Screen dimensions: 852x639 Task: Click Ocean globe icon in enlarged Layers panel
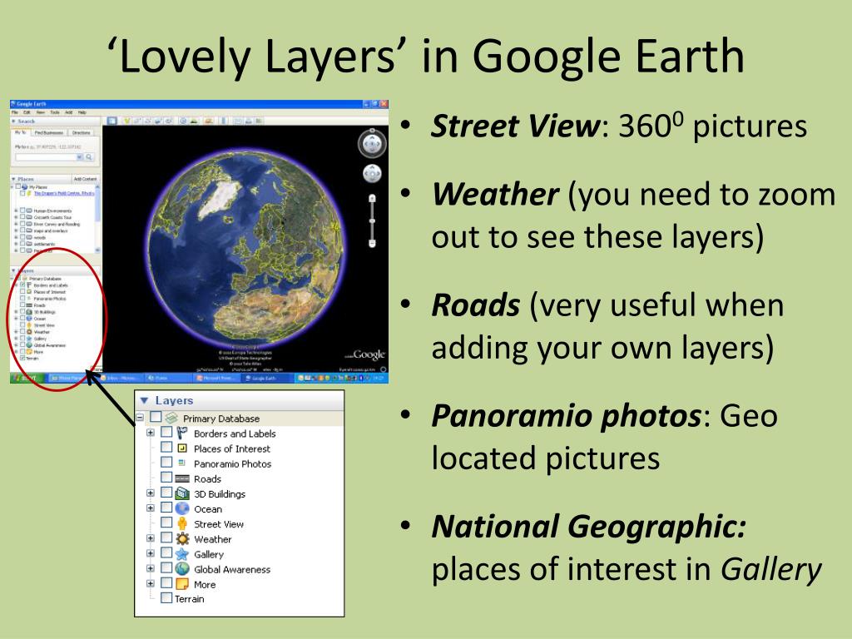pos(182,508)
